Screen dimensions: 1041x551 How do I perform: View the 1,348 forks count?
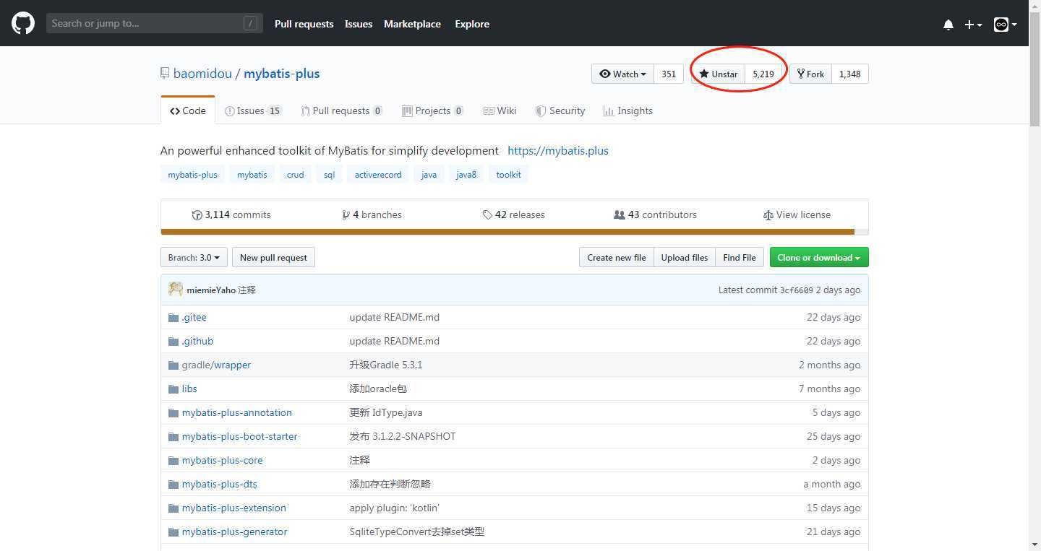pyautogui.click(x=849, y=74)
